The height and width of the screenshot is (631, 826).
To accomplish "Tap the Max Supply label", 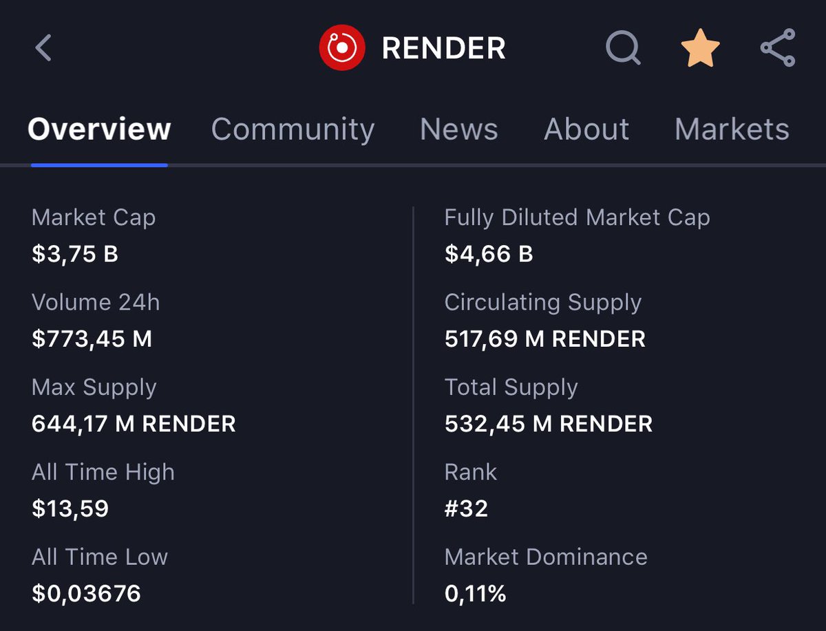I will (x=94, y=387).
